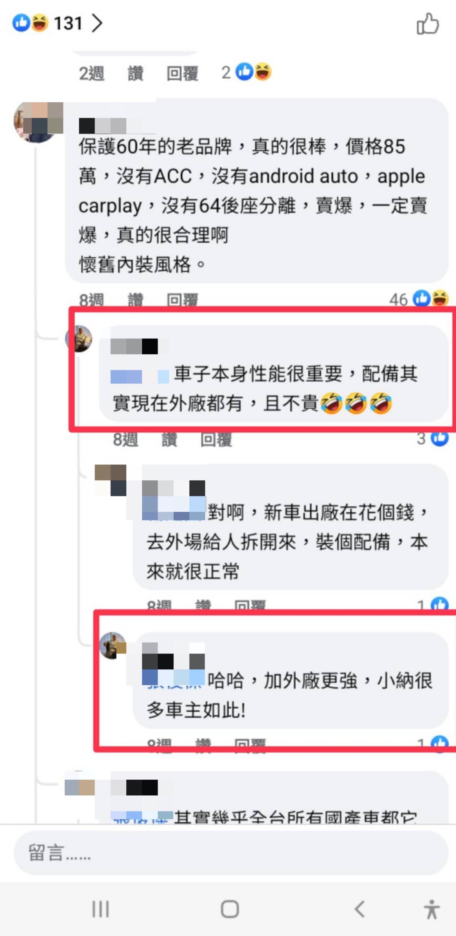This screenshot has width=456, height=936.
Task: Tap the Android home button
Action: point(230,909)
